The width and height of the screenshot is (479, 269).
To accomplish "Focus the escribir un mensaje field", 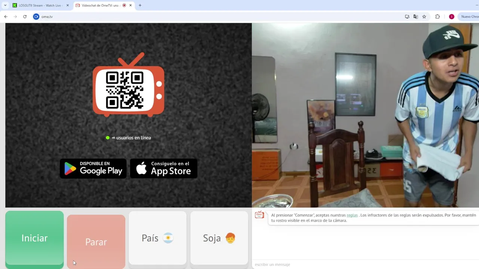I will (x=365, y=265).
